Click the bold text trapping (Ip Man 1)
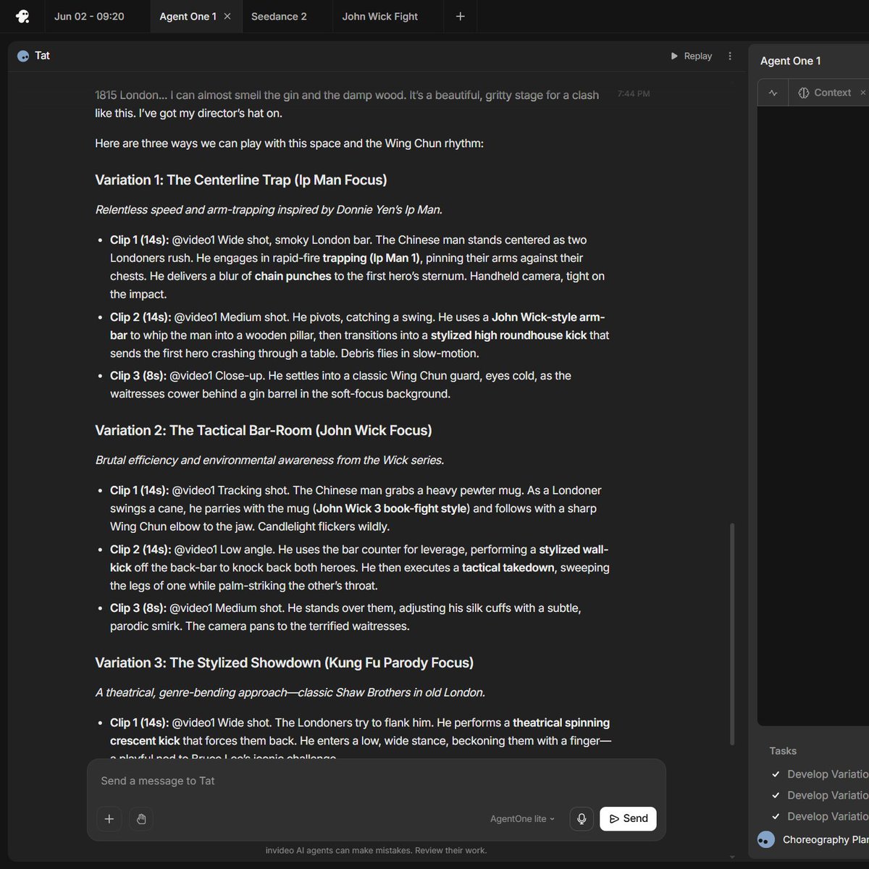Viewport: 869px width, 869px height. tap(371, 258)
